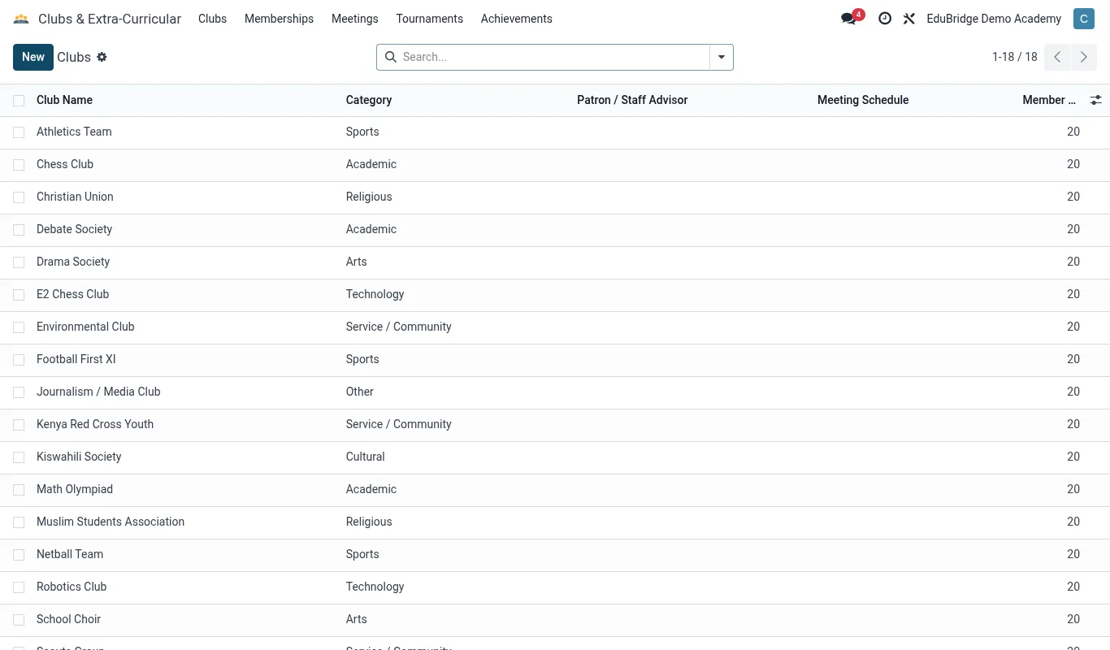Viewport: 1110px width, 650px height.
Task: Click the Cultural category cell
Action: (x=366, y=457)
